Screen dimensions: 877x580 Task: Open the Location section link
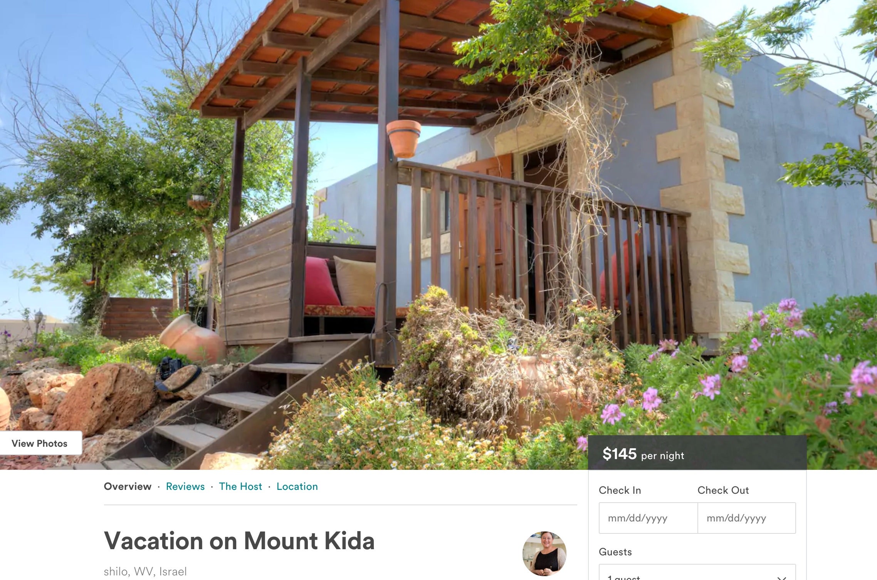click(x=297, y=486)
